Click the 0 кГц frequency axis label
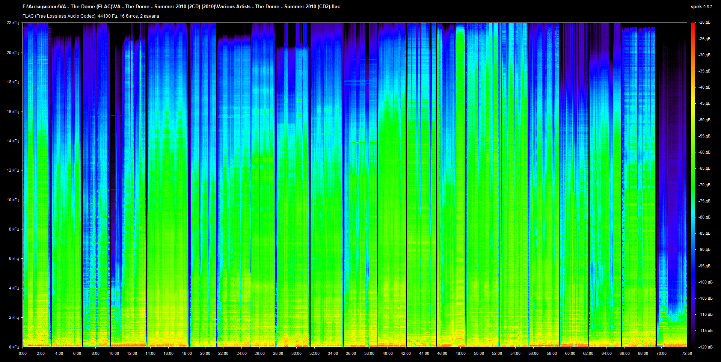Image resolution: width=721 pixels, height=362 pixels. coord(14,347)
